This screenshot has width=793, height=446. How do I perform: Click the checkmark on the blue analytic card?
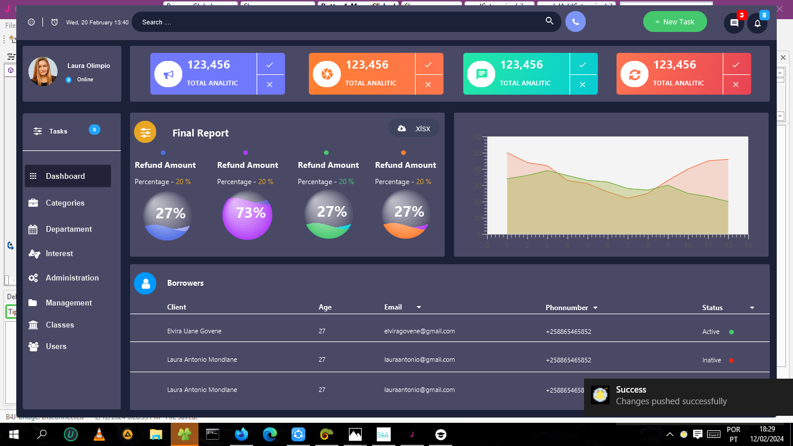(270, 64)
